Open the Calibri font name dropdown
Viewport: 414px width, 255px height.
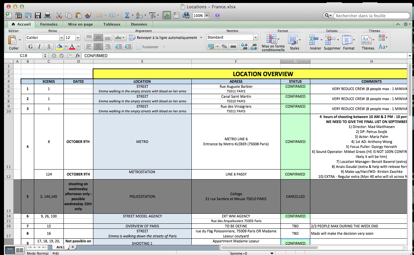(61, 38)
